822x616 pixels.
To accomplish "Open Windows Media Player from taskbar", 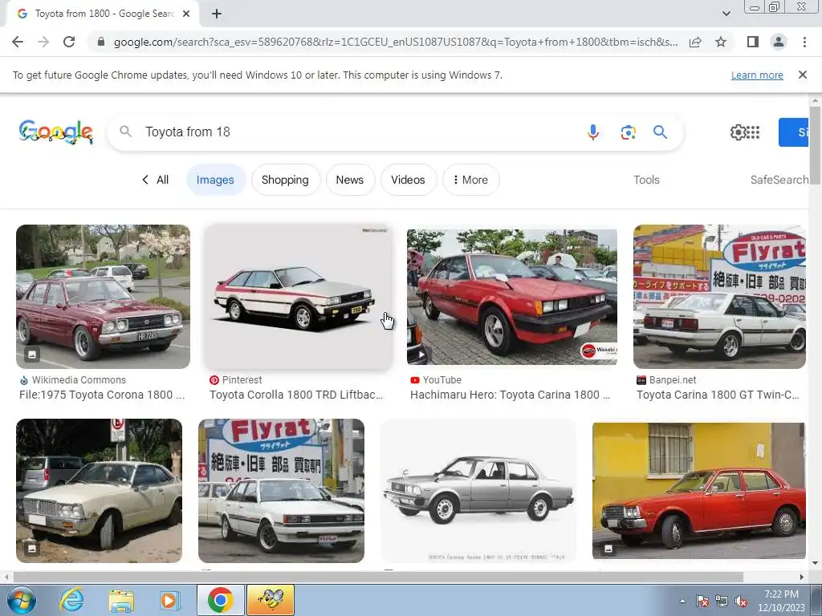I will 169,600.
